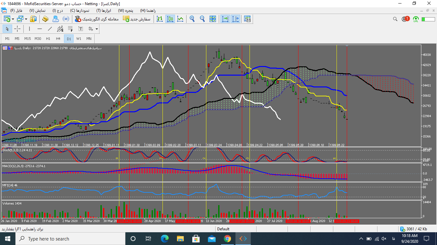Click the Volumes 1434 indicator label
437x245 pixels.
click(12, 203)
